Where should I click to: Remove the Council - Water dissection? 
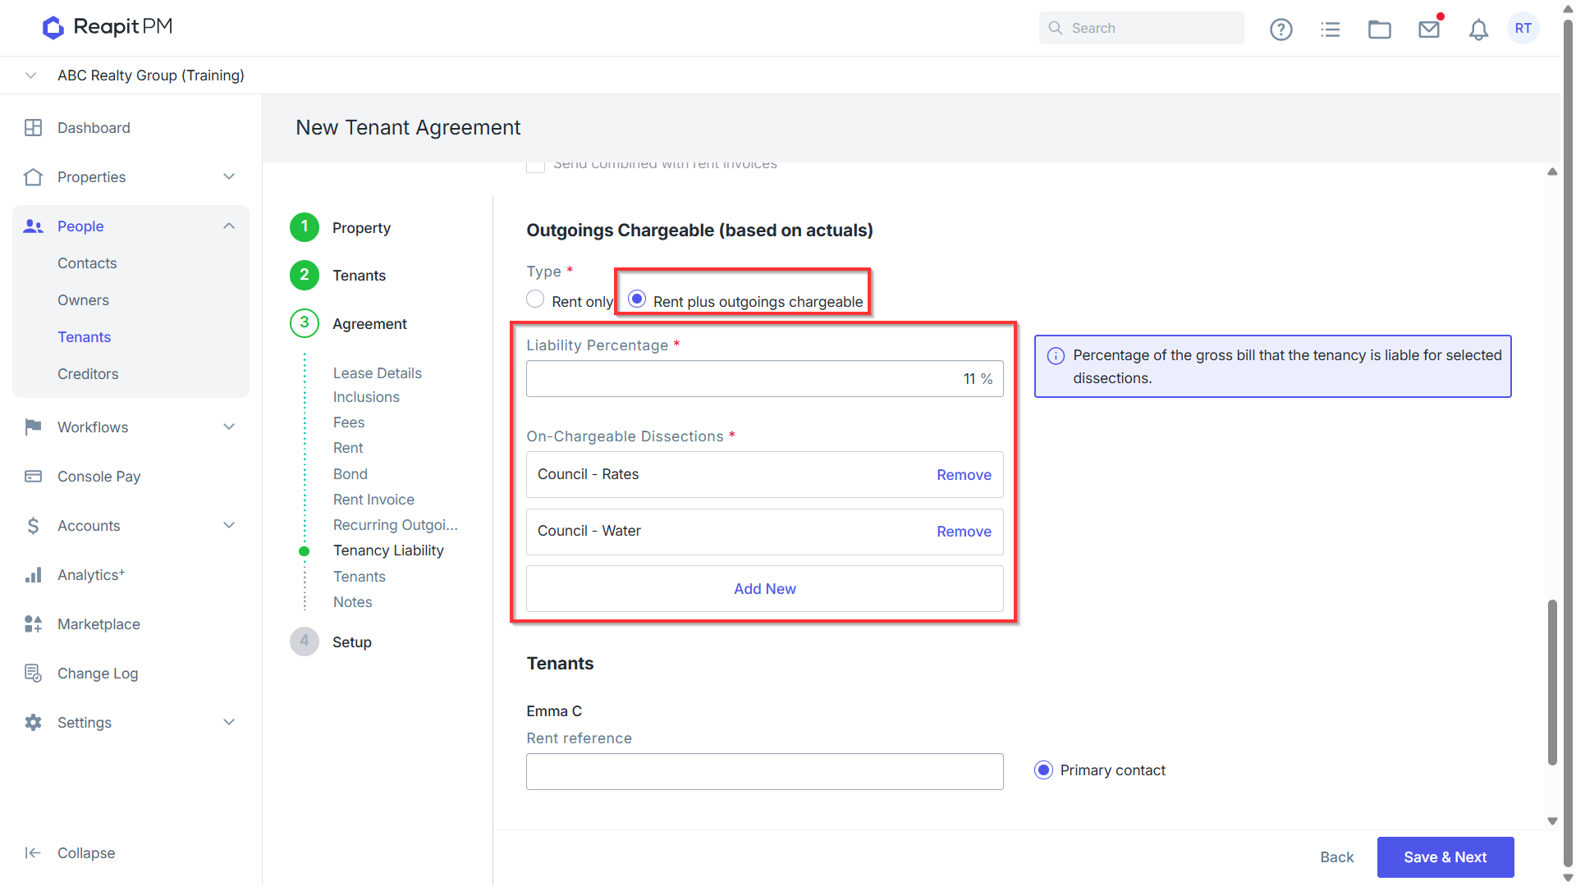(x=964, y=532)
